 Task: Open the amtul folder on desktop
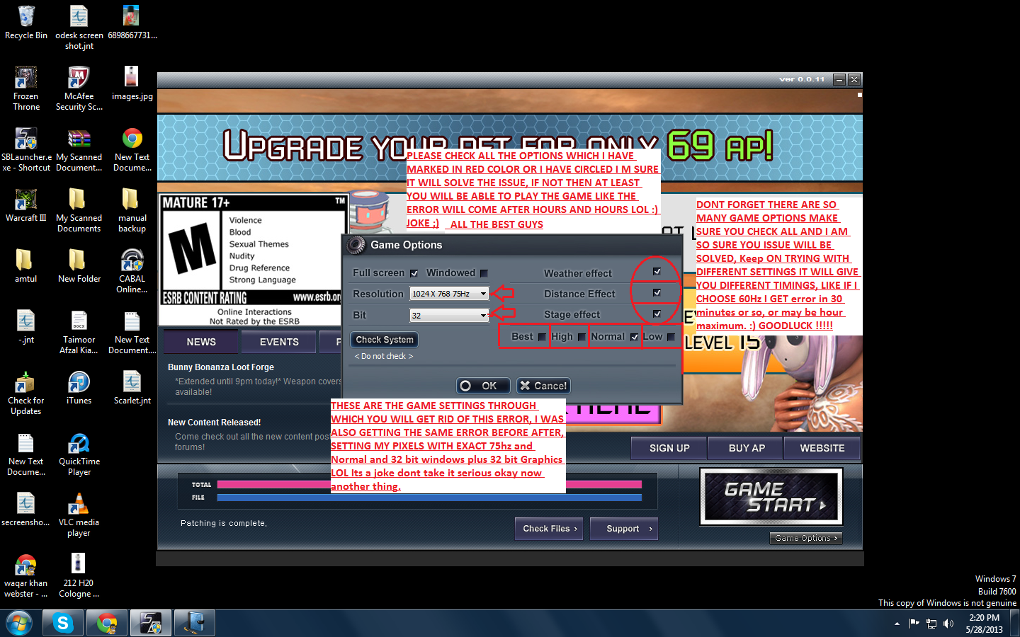coord(26,266)
